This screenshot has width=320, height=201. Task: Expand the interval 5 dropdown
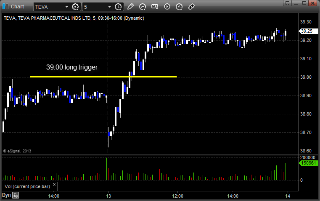pos(109,7)
